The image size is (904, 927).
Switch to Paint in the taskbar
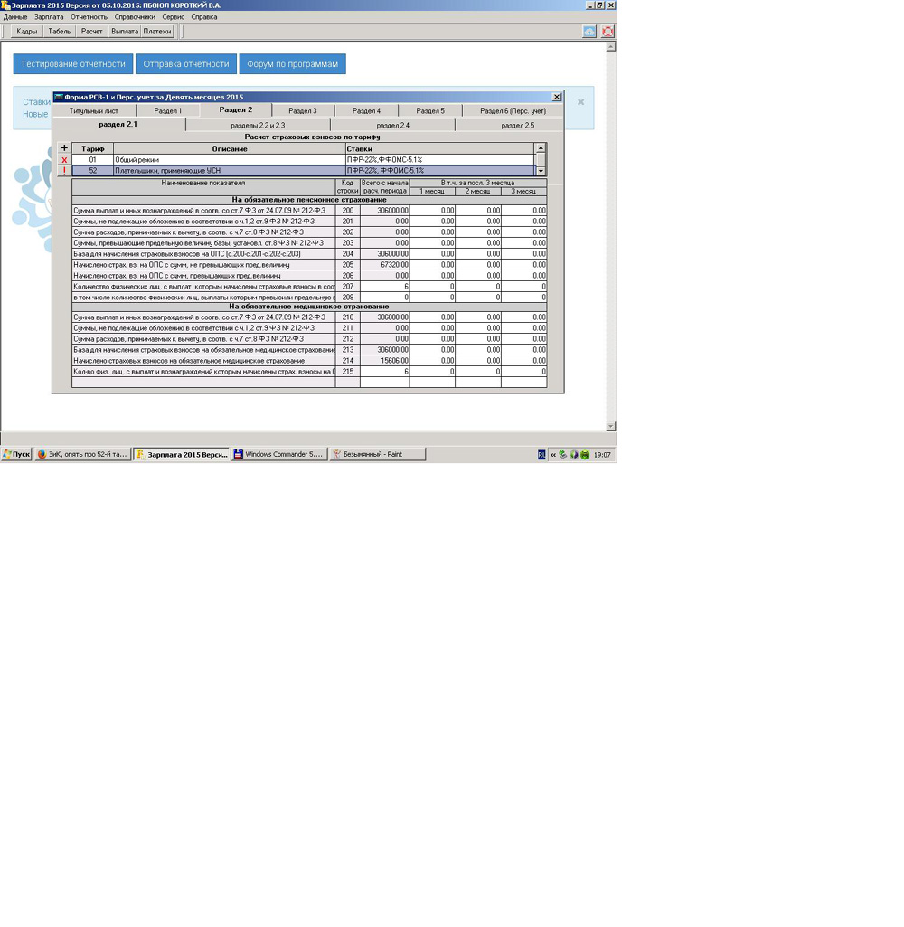tap(377, 455)
